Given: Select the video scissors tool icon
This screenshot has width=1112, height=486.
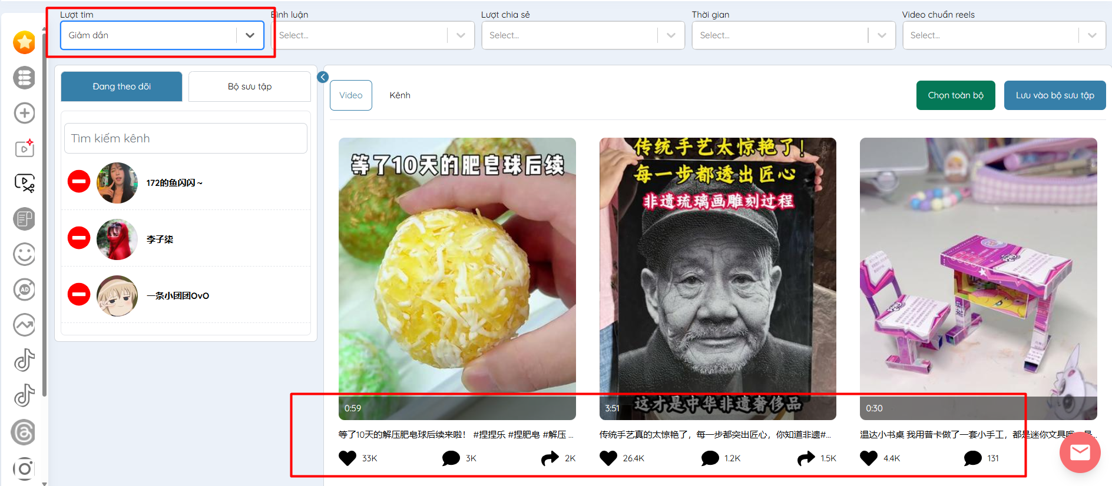Looking at the screenshot, I should [24, 184].
